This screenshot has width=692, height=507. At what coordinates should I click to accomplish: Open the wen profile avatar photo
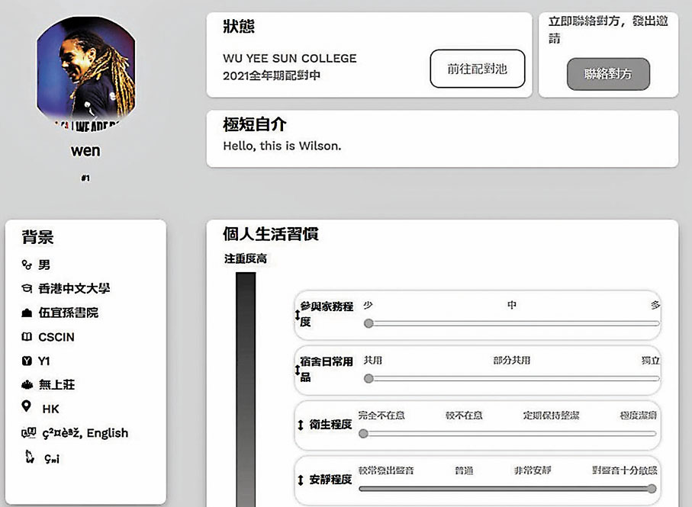(x=85, y=75)
